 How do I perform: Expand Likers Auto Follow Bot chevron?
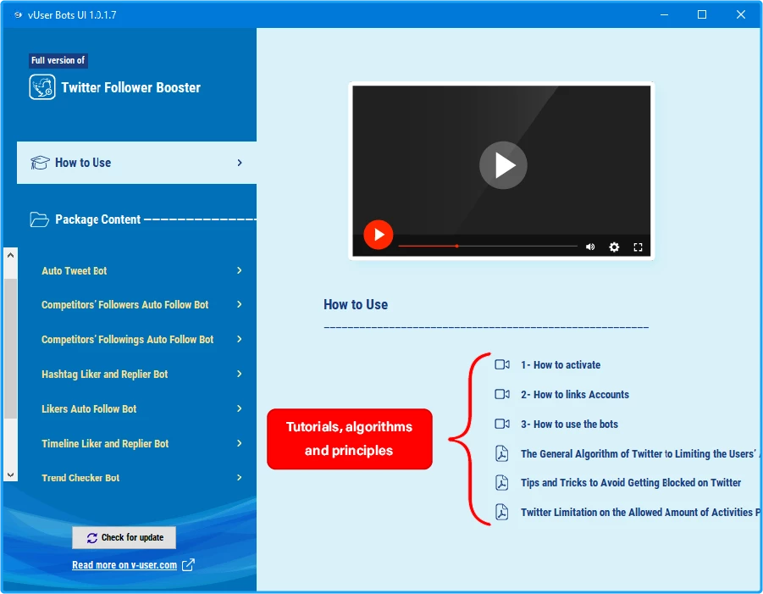(x=240, y=408)
